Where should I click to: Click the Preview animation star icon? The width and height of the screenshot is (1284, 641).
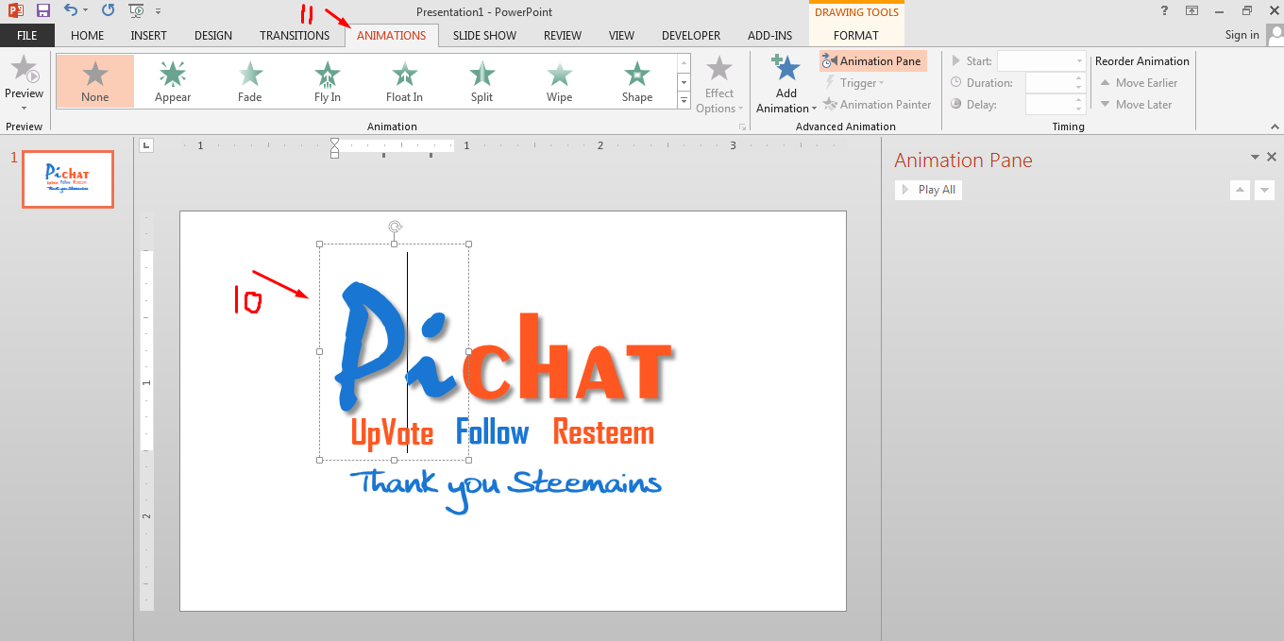(24, 69)
